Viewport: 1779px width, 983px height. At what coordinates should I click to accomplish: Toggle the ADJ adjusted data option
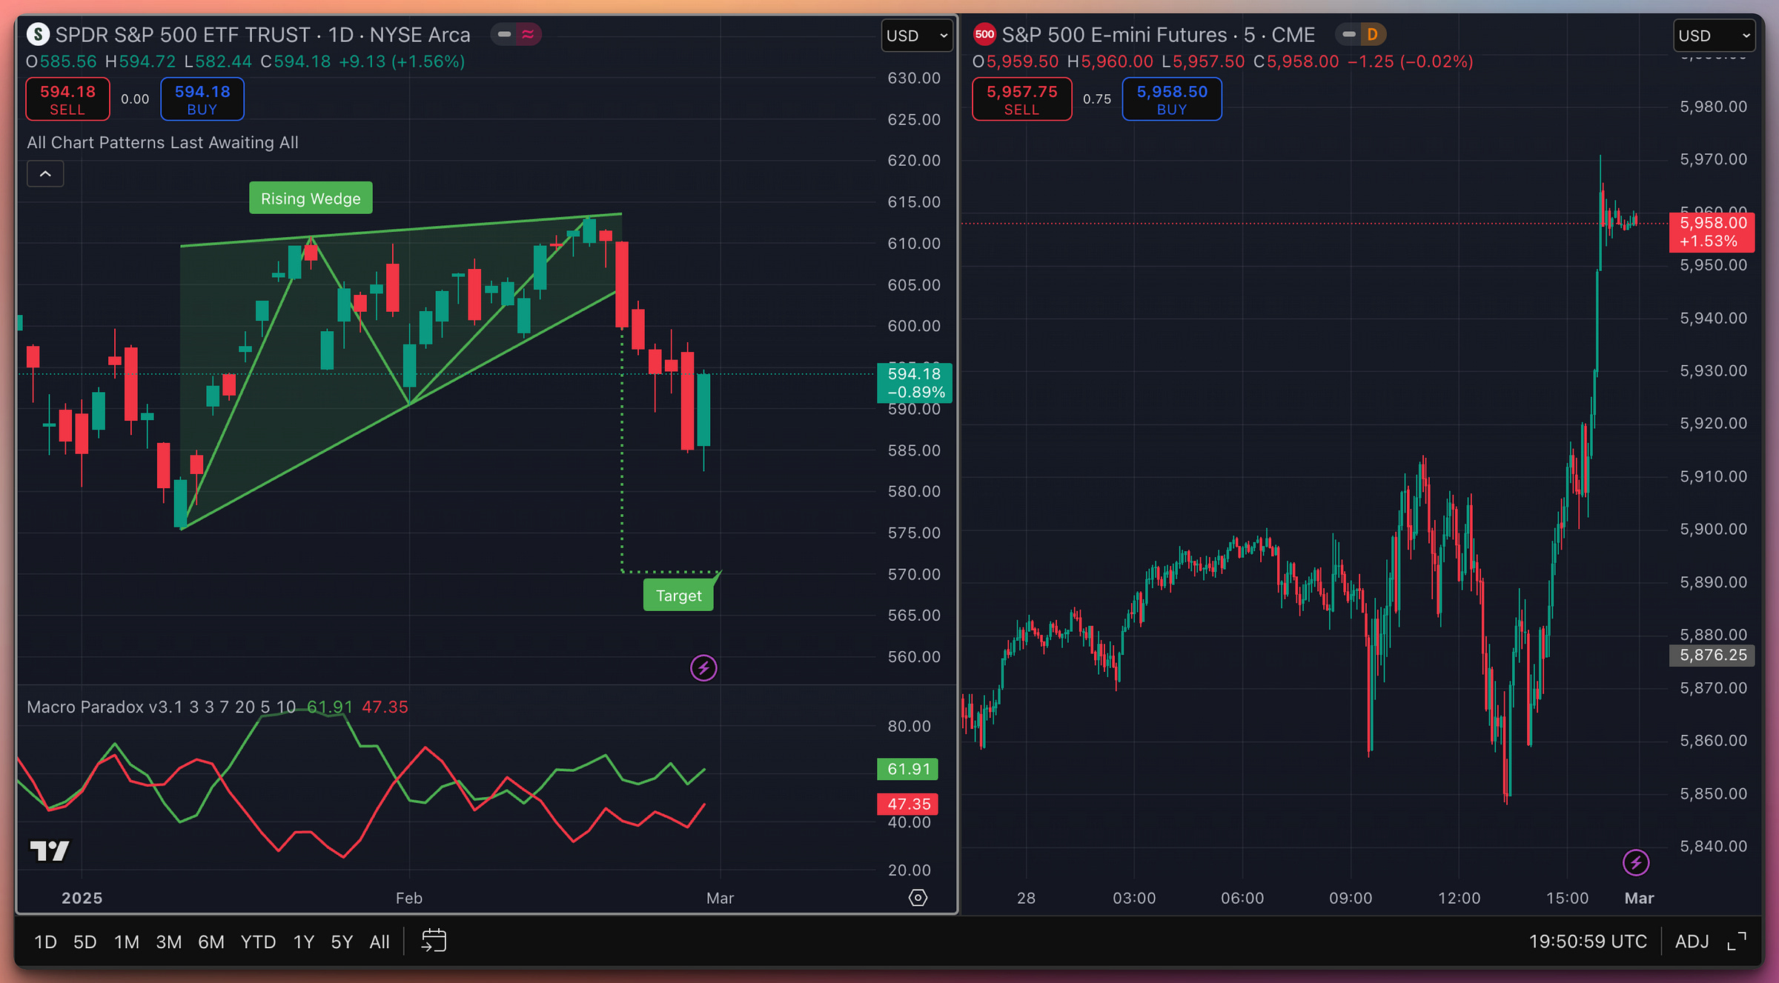click(x=1692, y=942)
